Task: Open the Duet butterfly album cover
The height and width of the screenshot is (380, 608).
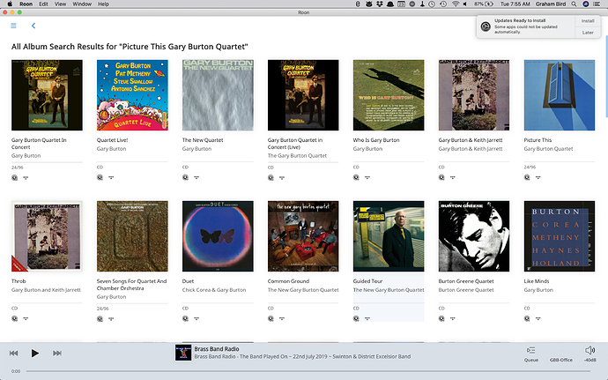Action: pyautogui.click(x=218, y=236)
